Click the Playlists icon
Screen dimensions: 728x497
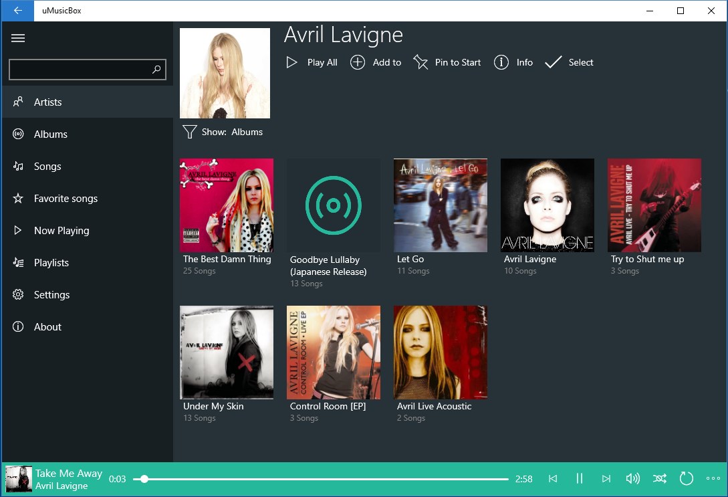[18, 262]
